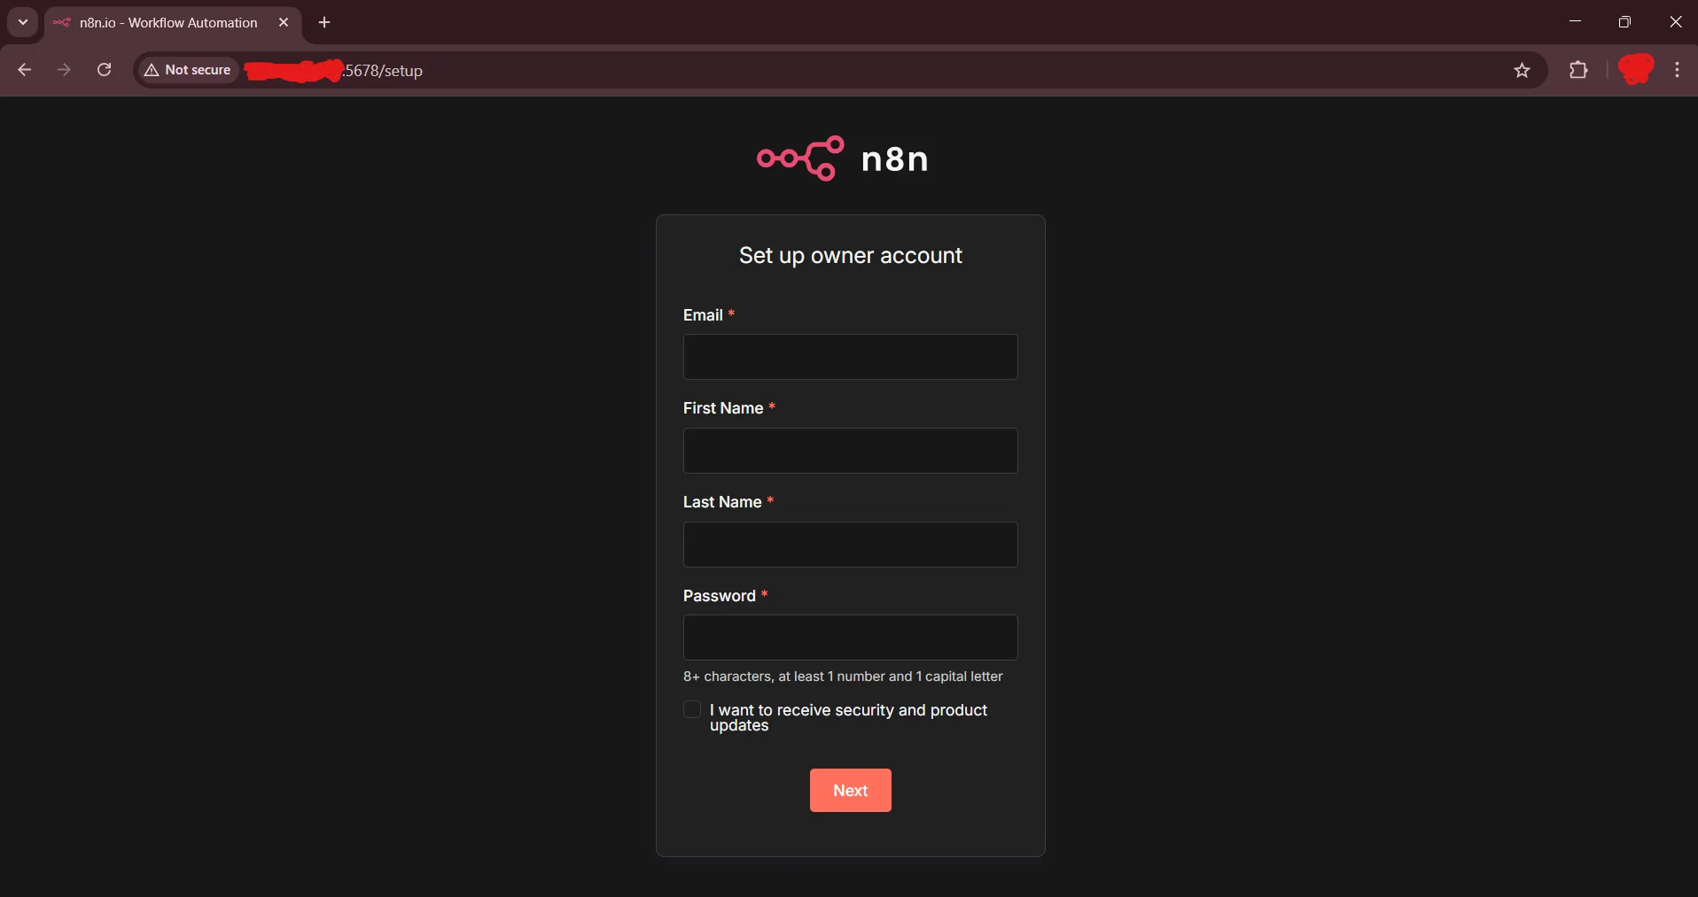This screenshot has height=897, width=1698.
Task: Open a new browser tab
Action: coord(324,23)
